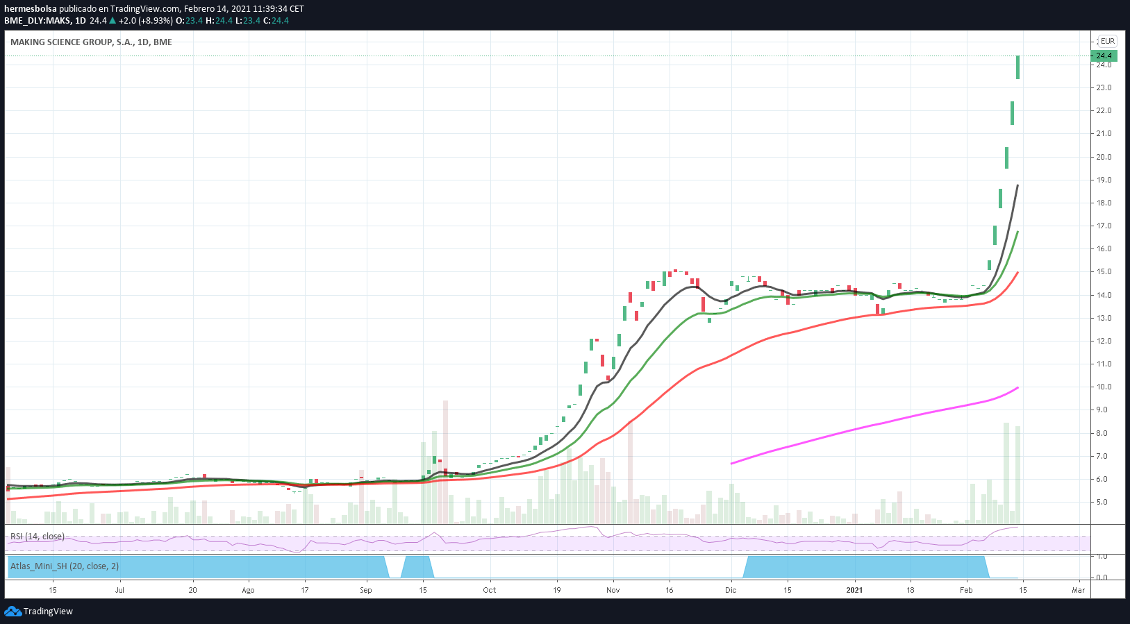This screenshot has height=624, width=1130.
Task: Click the TradingView wordmark at the bottom
Action: [48, 612]
